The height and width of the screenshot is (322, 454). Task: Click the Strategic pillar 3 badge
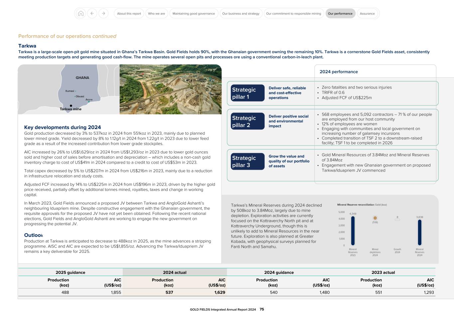pyautogui.click(x=247, y=161)
